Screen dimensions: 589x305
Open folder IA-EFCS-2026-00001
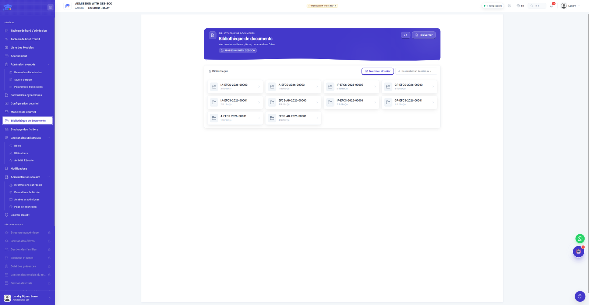click(x=235, y=102)
